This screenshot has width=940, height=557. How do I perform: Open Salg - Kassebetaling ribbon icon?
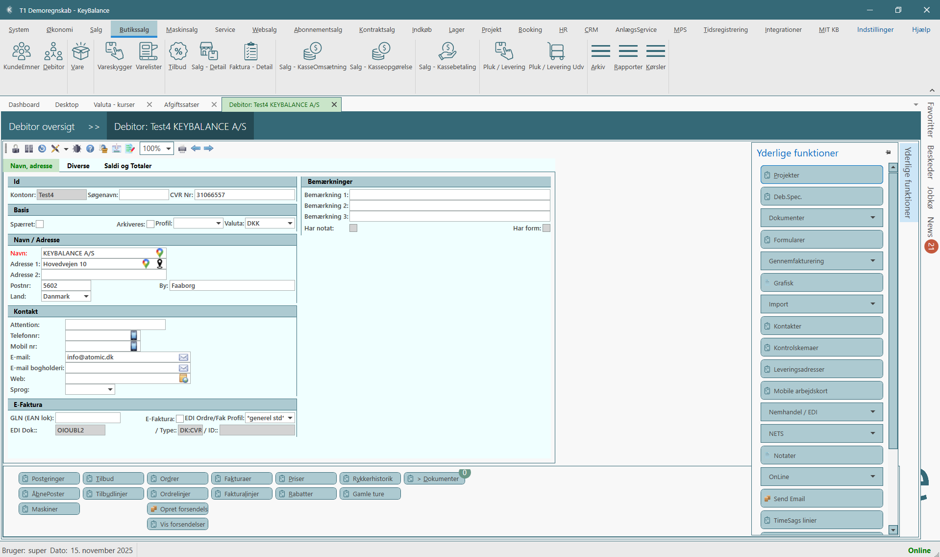(447, 56)
